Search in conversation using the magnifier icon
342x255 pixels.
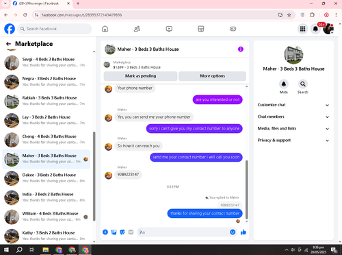[303, 84]
